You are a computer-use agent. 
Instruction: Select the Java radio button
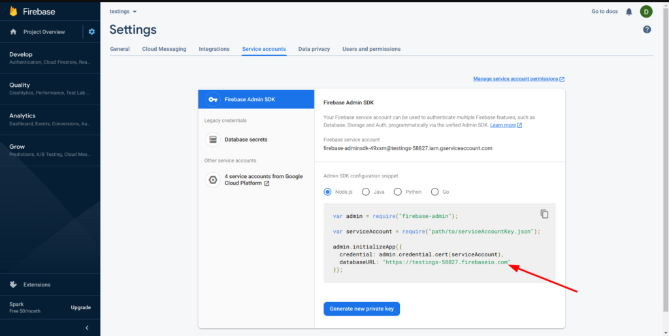pos(366,192)
